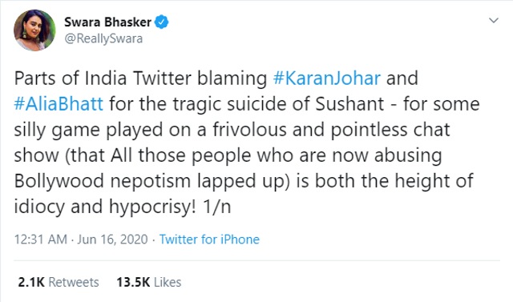The width and height of the screenshot is (513, 302).
Task: View the 13.5K likes count
Action: tap(133, 283)
